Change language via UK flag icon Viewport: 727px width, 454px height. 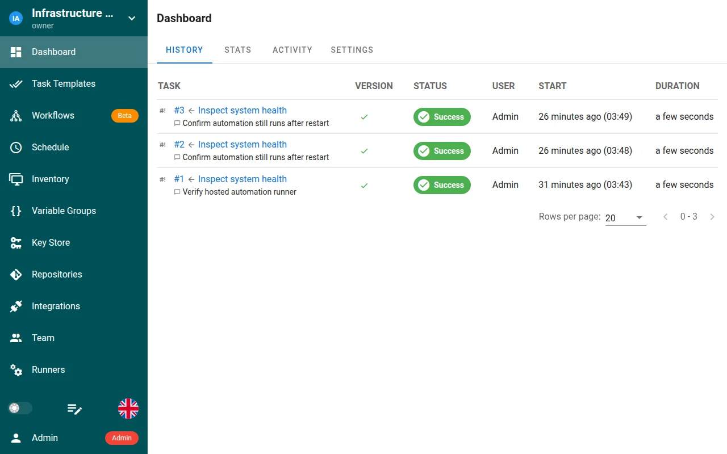click(128, 409)
